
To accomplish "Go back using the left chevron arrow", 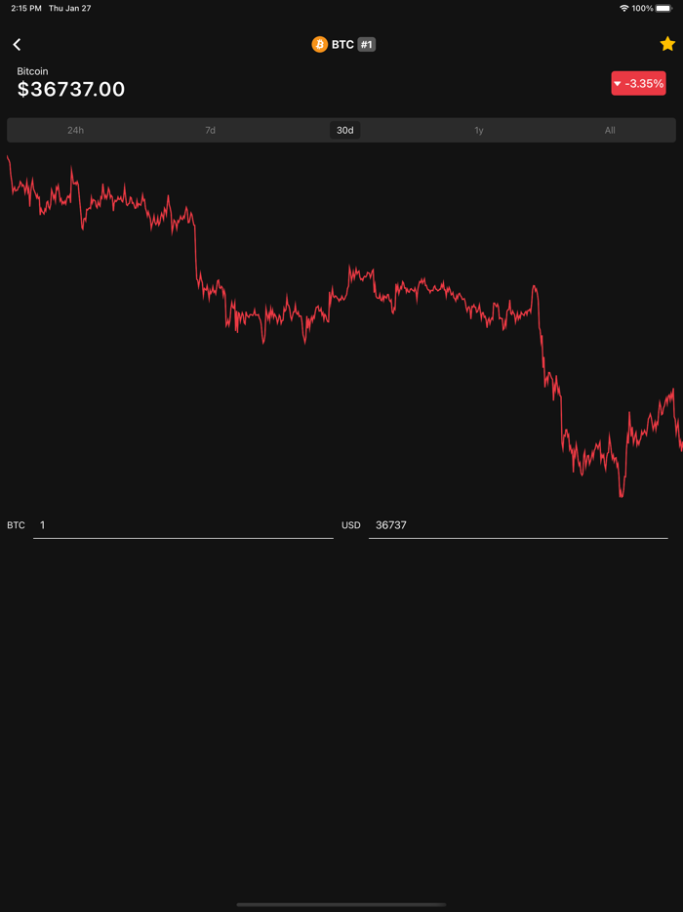I will click(x=17, y=44).
